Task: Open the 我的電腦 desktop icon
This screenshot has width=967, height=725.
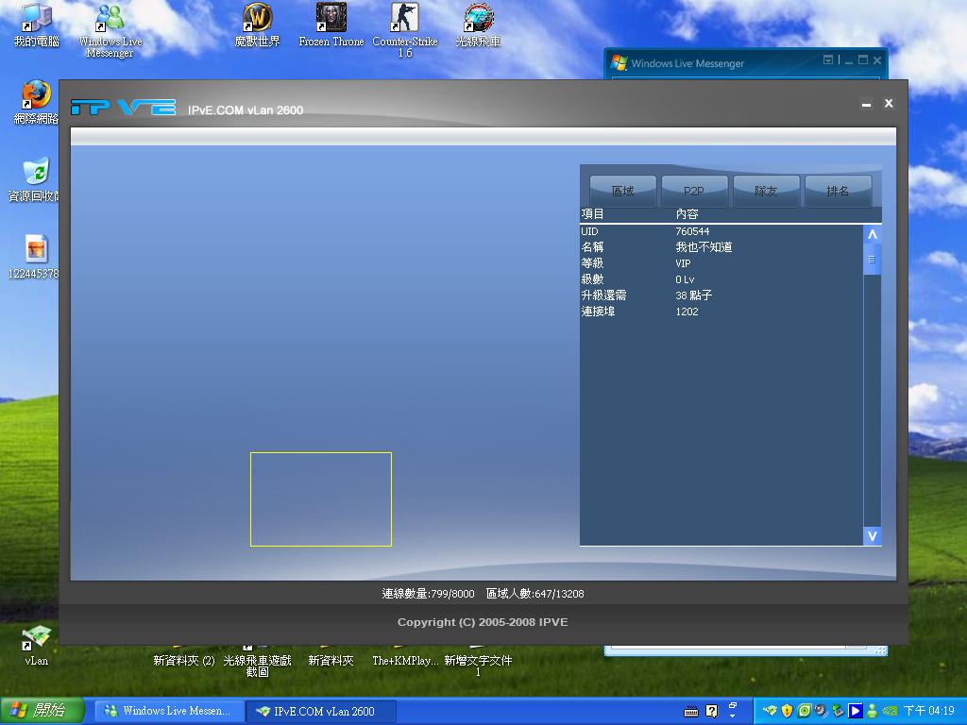Action: [x=37, y=25]
